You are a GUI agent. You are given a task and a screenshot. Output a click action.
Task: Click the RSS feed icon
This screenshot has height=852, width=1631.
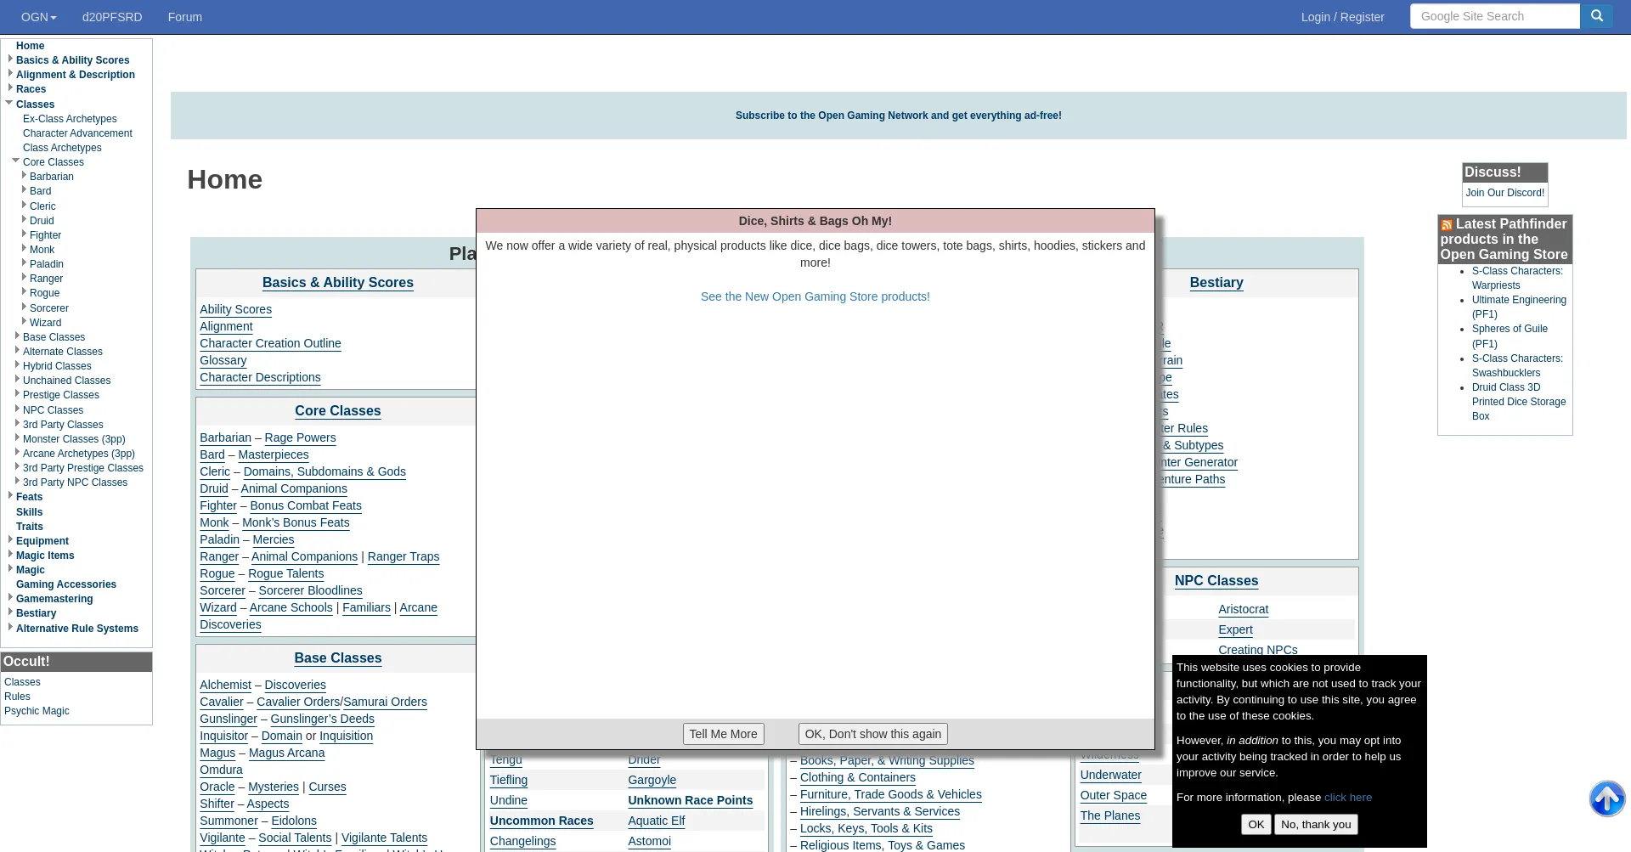pos(1447,225)
